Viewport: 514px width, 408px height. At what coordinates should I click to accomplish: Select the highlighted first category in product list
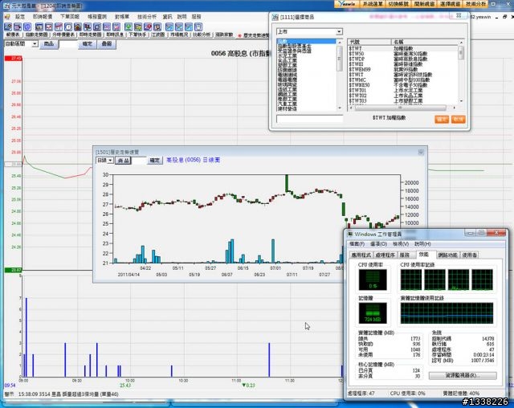[x=306, y=41]
